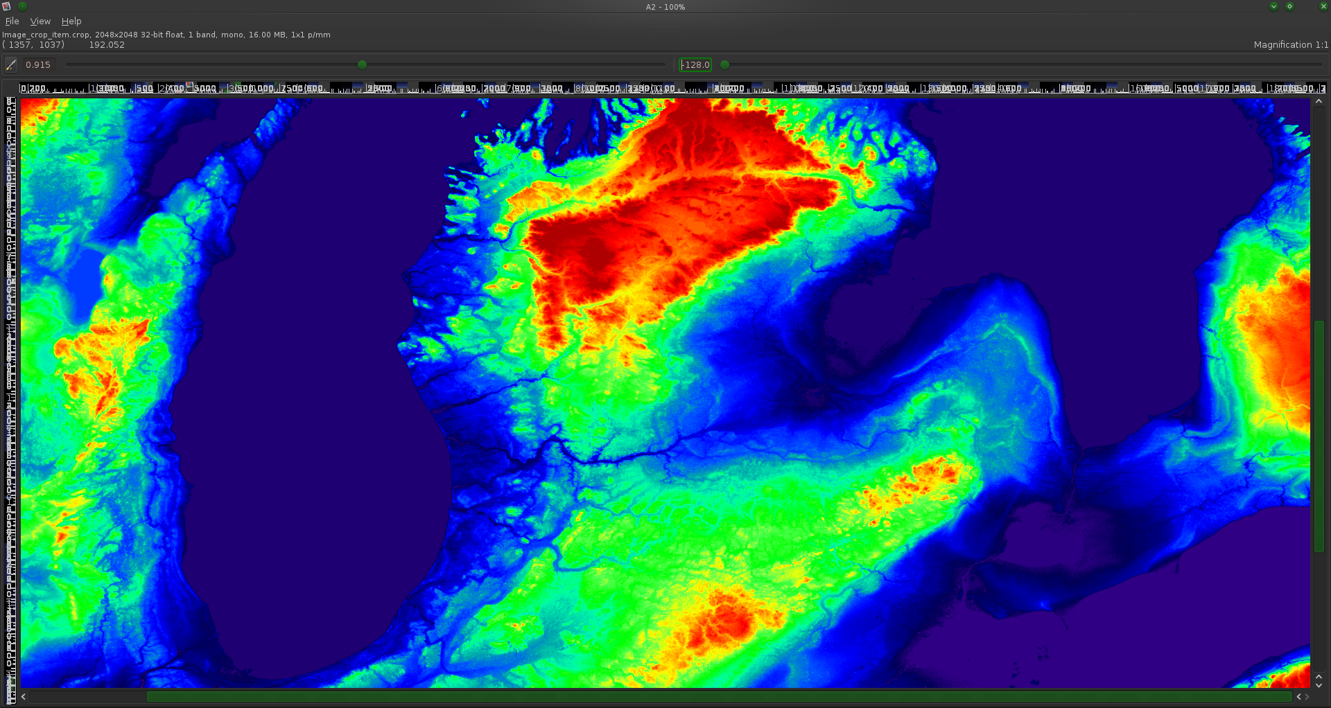Viewport: 1331px width, 708px height.
Task: Focus the offset field showing -128.0
Action: (695, 64)
